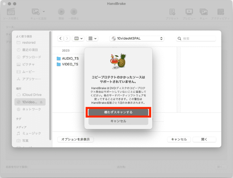Click the 構わずスキャンする button
This screenshot has width=233, height=178.
click(118, 112)
